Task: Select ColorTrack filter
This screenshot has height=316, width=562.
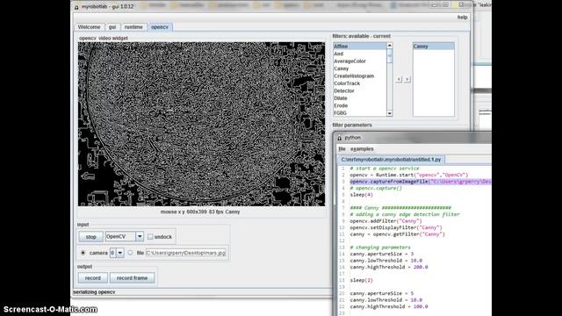Action: click(x=360, y=83)
